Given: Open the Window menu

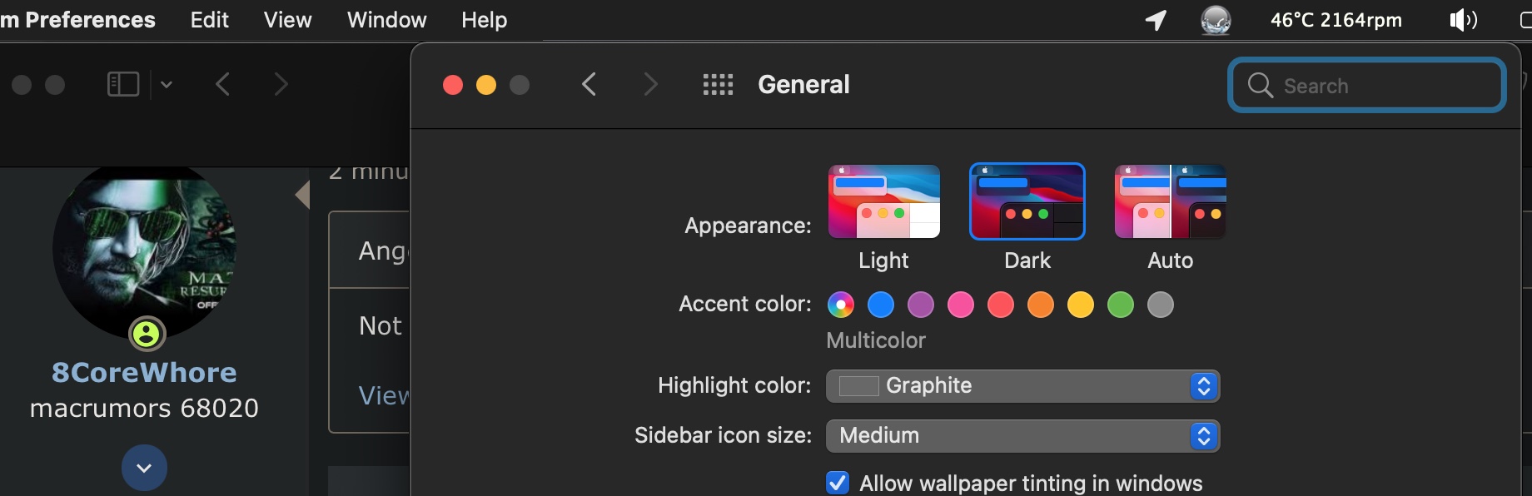Looking at the screenshot, I should pyautogui.click(x=386, y=20).
